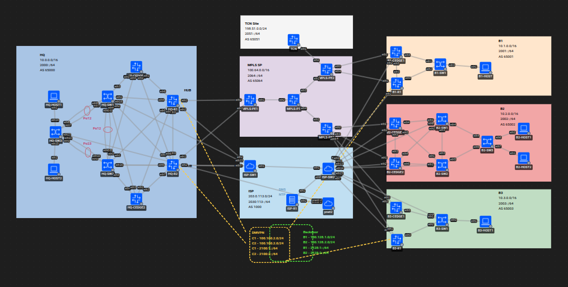Viewport: 568px width, 287px height.
Task: Open the HQ-R2 router node
Action: [x=173, y=165]
